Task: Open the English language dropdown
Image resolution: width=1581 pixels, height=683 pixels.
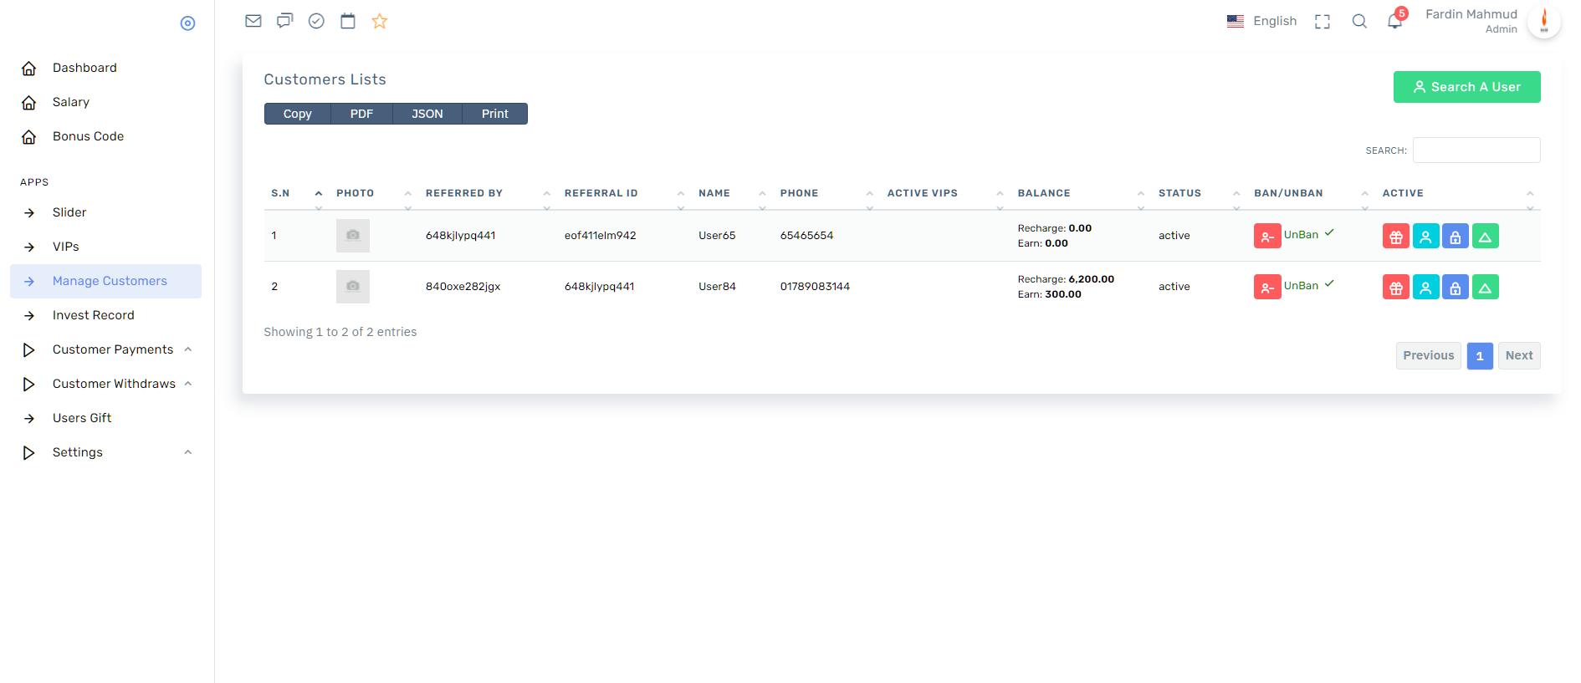Action: coord(1262,21)
